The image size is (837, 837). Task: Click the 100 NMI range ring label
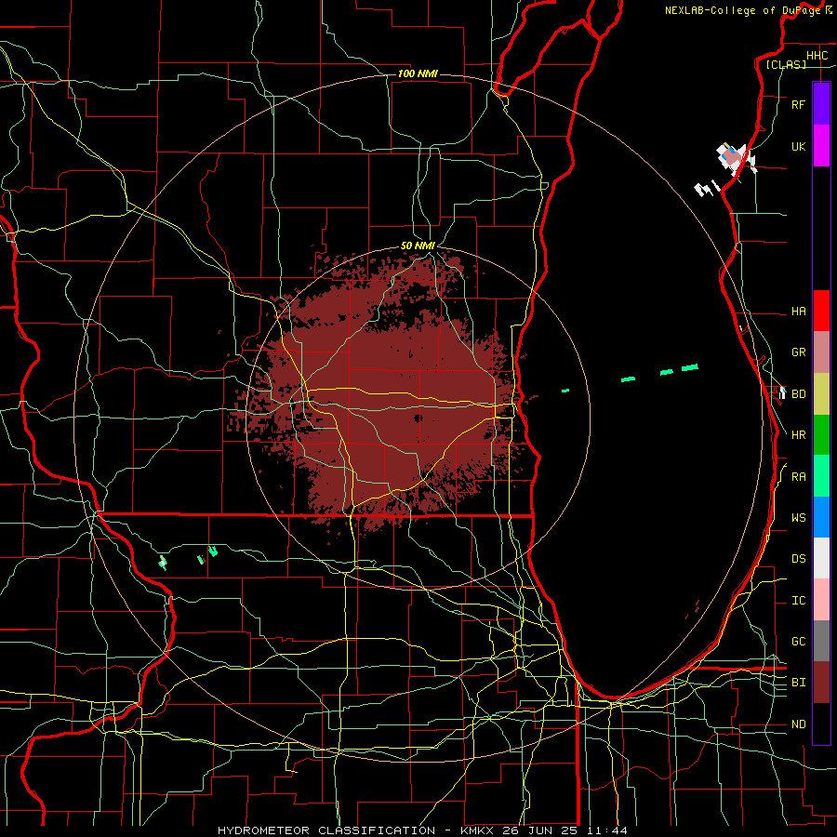[418, 73]
